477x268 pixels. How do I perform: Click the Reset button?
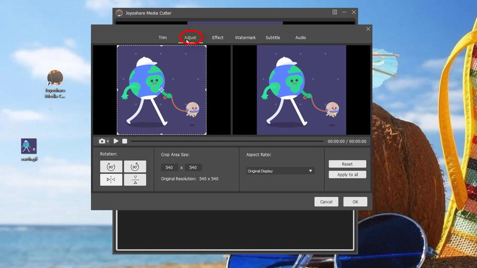(347, 164)
